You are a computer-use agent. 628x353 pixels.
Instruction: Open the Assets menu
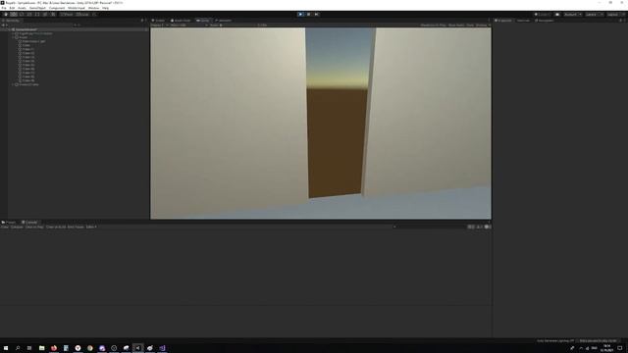point(22,8)
